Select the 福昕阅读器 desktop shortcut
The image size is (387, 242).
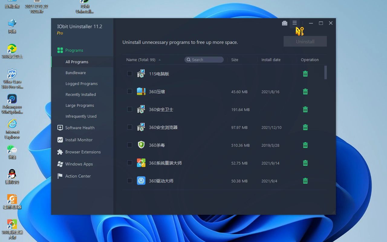click(12, 202)
